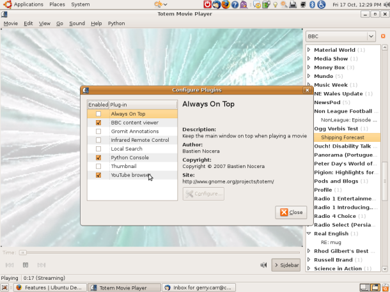Select the Shipping Forecast item

(343, 137)
